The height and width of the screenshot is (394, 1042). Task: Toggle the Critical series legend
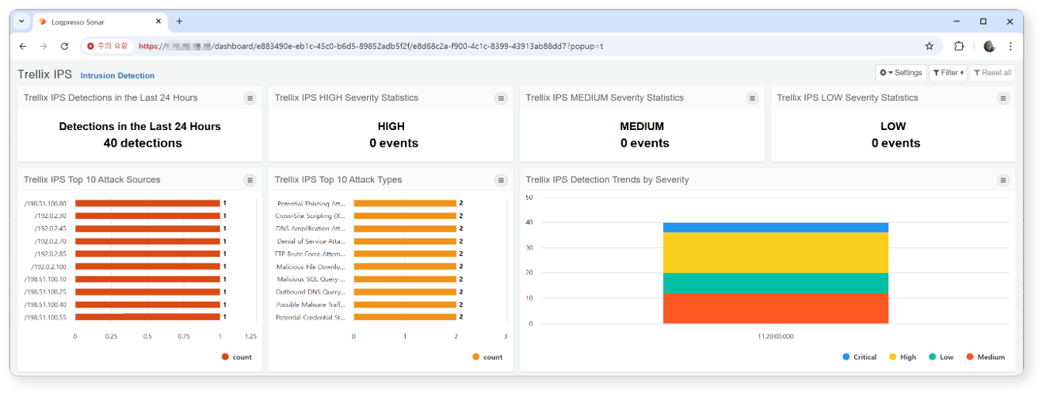click(x=860, y=358)
